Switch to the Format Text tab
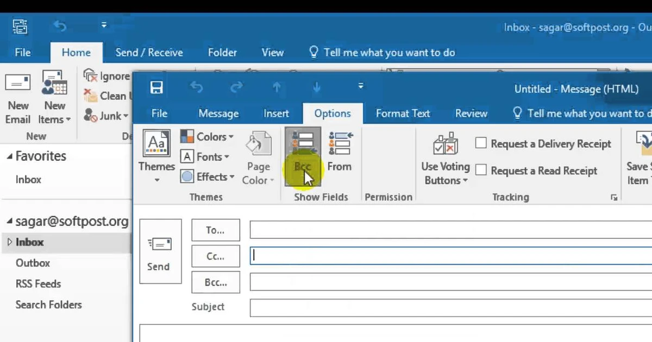 (x=403, y=113)
